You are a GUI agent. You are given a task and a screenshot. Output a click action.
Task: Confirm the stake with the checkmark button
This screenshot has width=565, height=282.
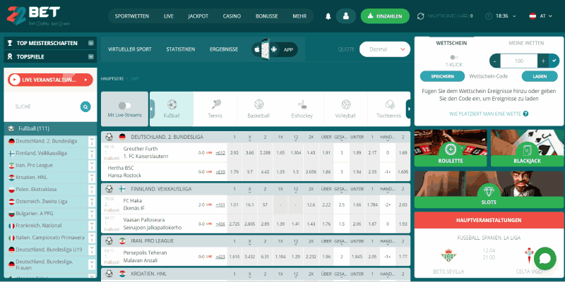coord(554,61)
